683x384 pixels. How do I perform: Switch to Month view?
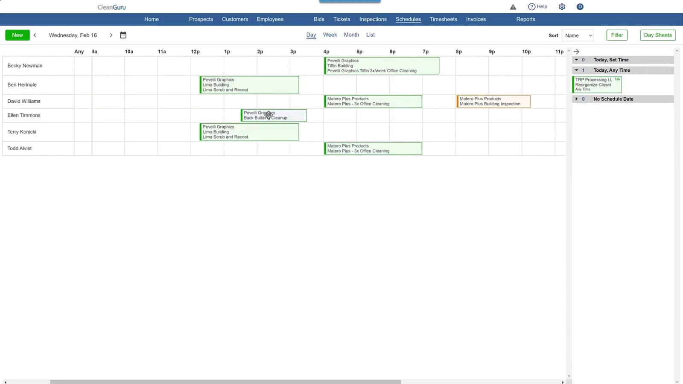click(351, 35)
